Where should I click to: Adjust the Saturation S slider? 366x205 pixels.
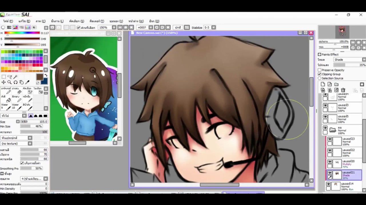coord(22,39)
